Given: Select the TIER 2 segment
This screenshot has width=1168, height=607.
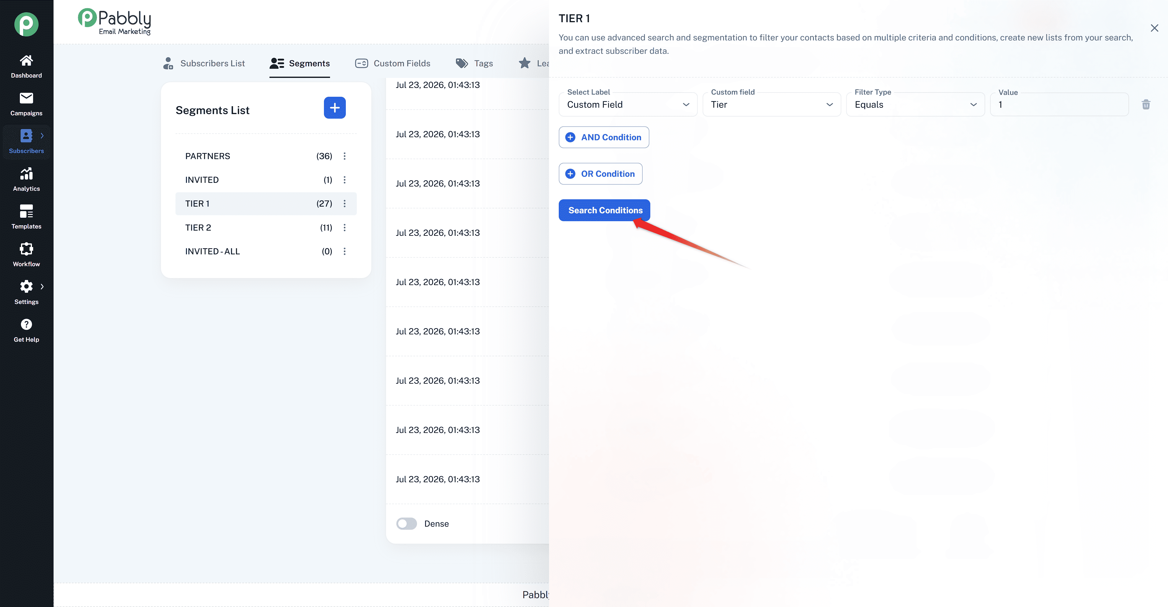Looking at the screenshot, I should (266, 227).
